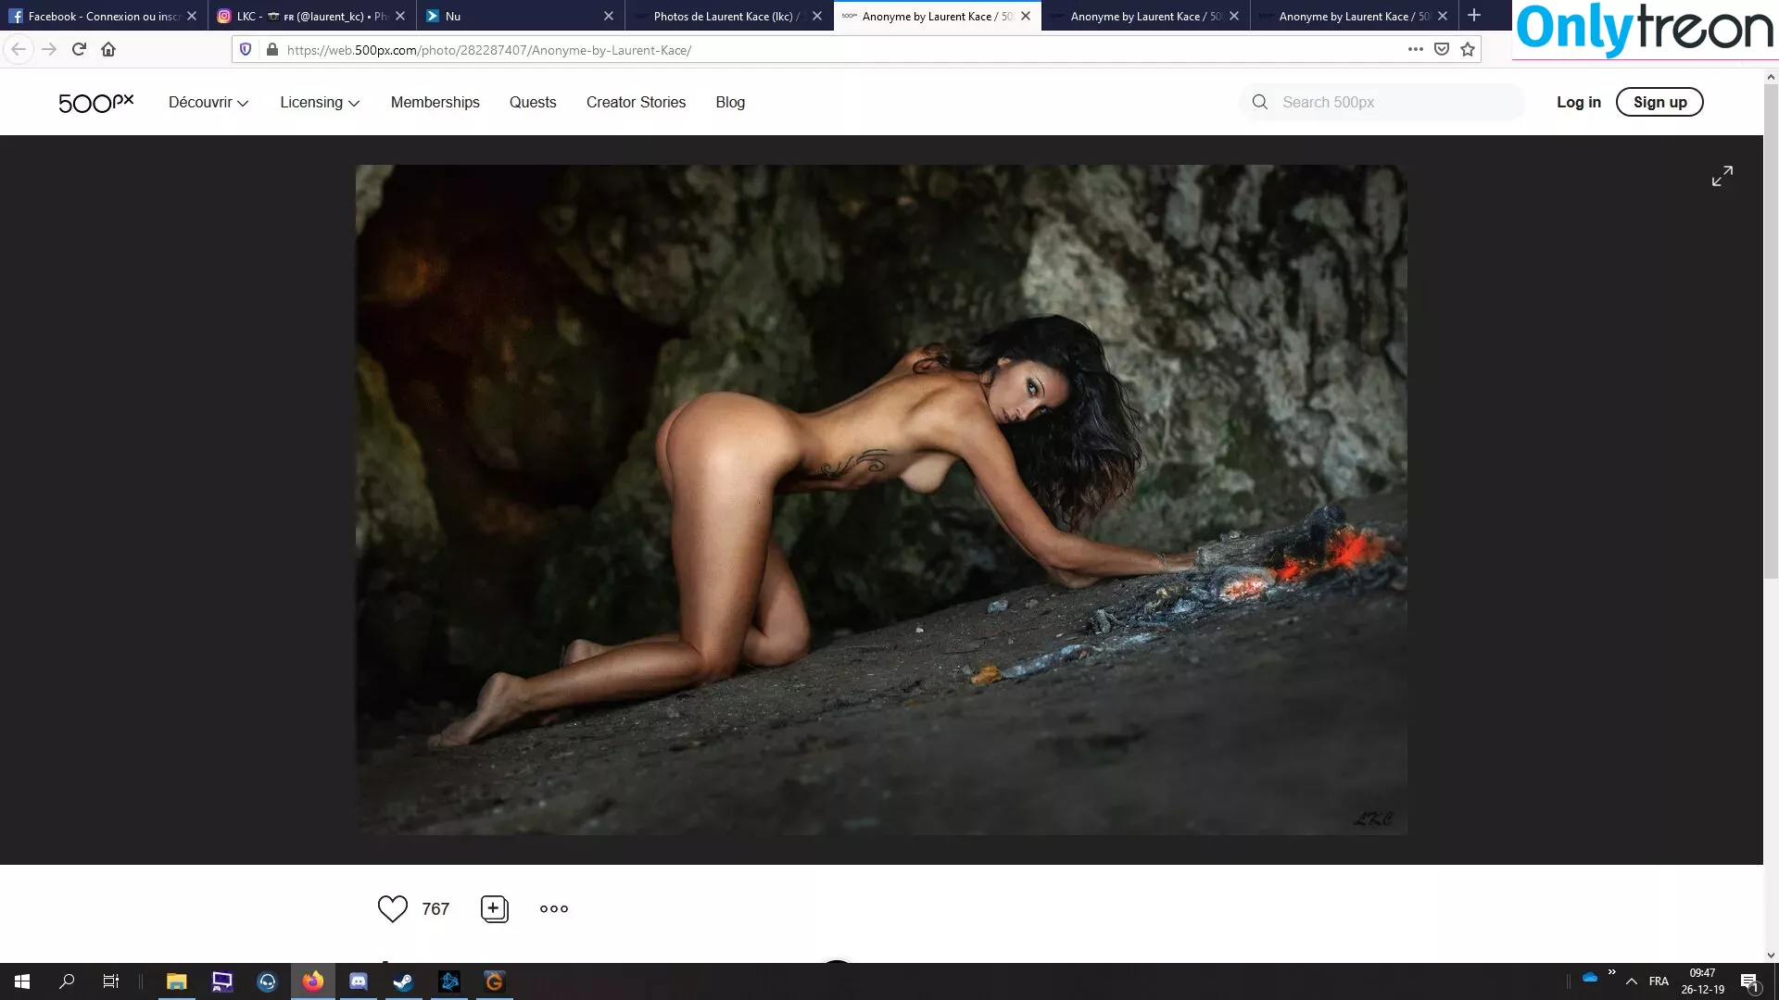The image size is (1779, 1000).
Task: Open the taskbar clock and date
Action: [1703, 981]
